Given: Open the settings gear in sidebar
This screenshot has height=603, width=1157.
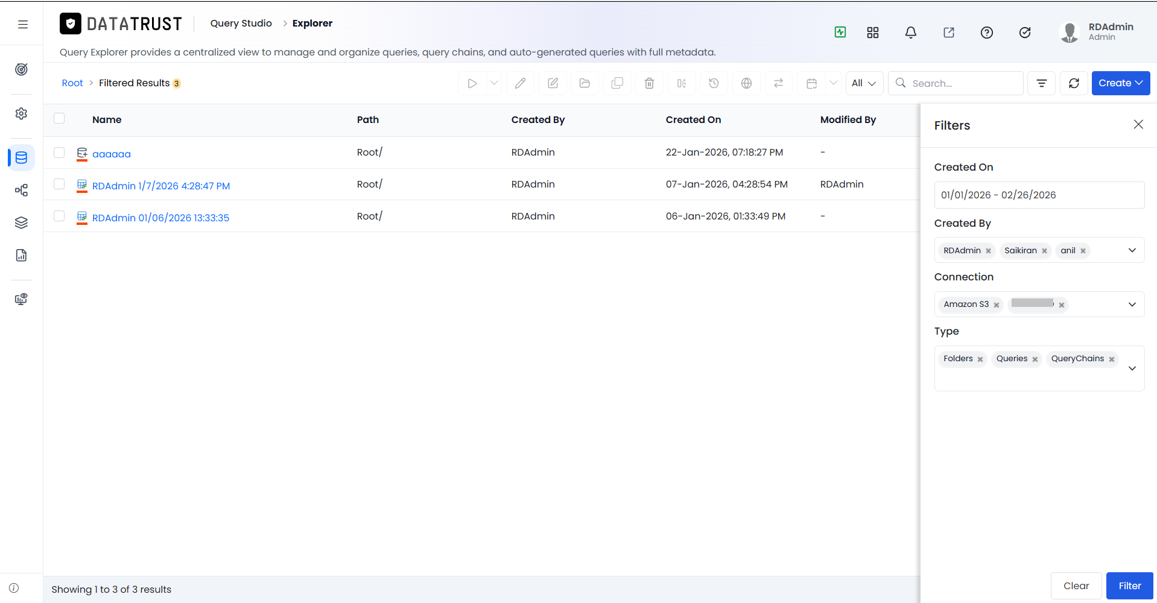Looking at the screenshot, I should [x=21, y=113].
